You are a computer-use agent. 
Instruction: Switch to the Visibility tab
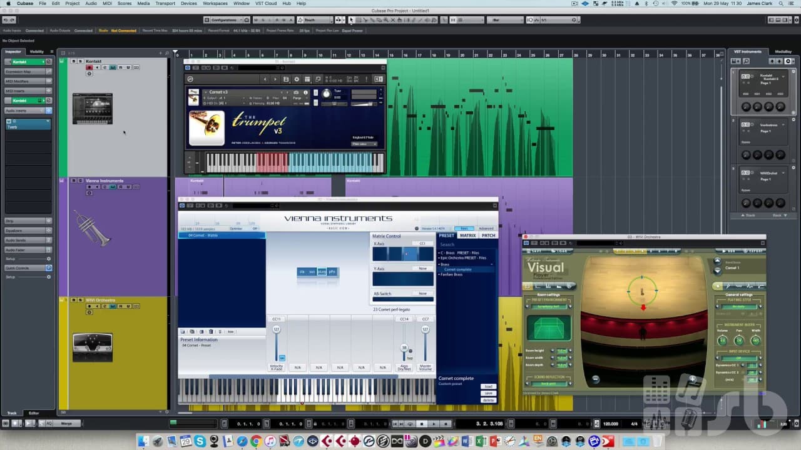point(37,51)
